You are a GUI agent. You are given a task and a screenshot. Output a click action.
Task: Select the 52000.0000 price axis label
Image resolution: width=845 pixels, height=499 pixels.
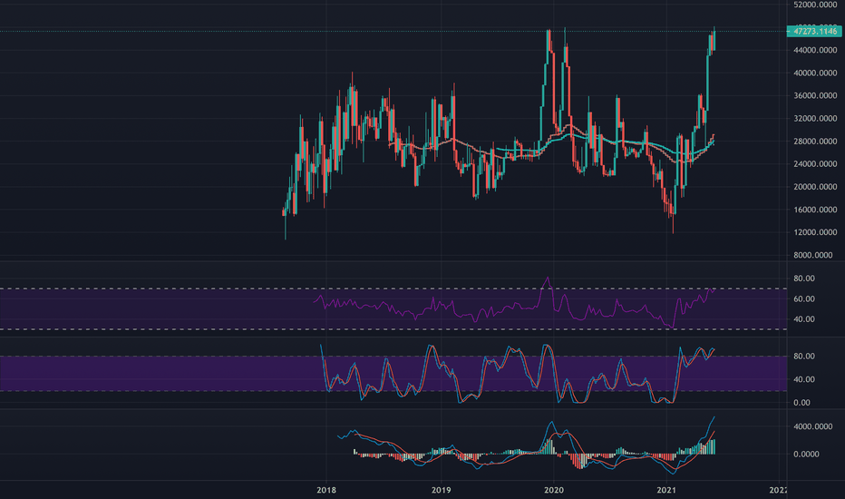coord(815,5)
